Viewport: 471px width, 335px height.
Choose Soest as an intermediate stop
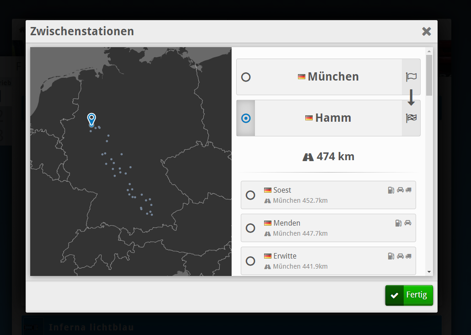[250, 195]
